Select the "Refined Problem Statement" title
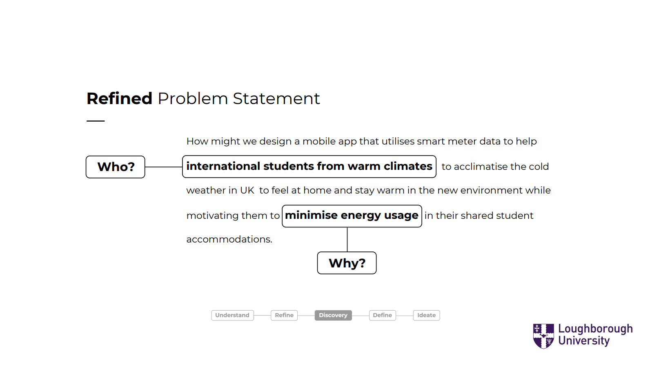650x365 pixels. click(x=203, y=98)
